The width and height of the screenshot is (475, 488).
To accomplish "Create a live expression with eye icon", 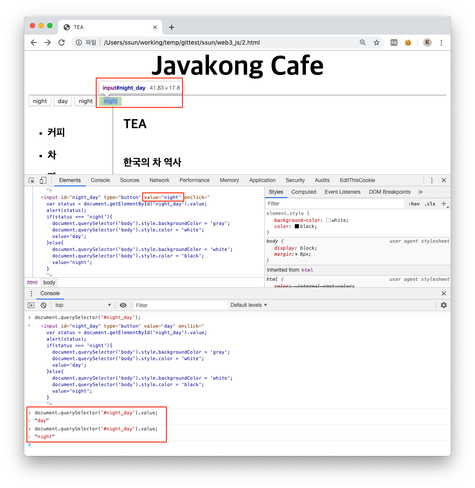I will click(123, 305).
